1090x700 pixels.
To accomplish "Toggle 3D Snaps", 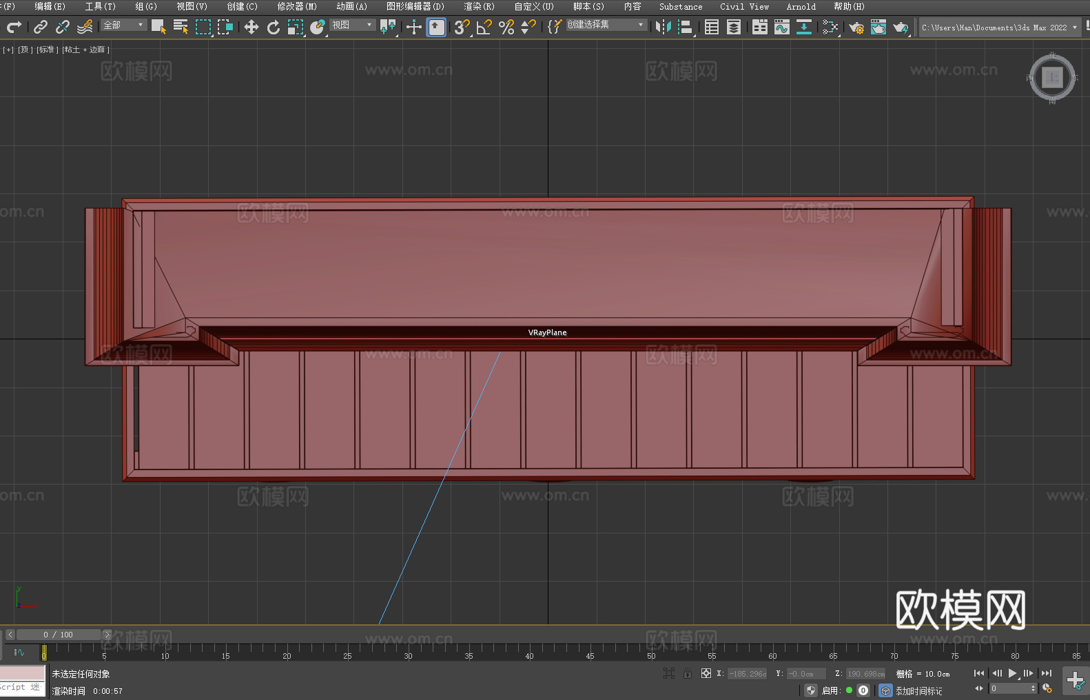I will 462,27.
